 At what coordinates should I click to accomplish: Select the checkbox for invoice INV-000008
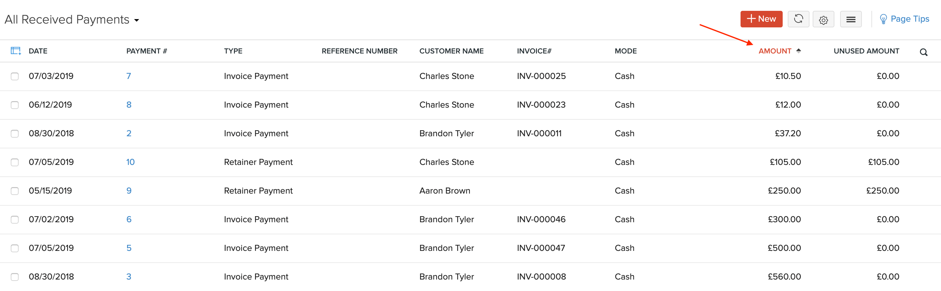pyautogui.click(x=15, y=277)
